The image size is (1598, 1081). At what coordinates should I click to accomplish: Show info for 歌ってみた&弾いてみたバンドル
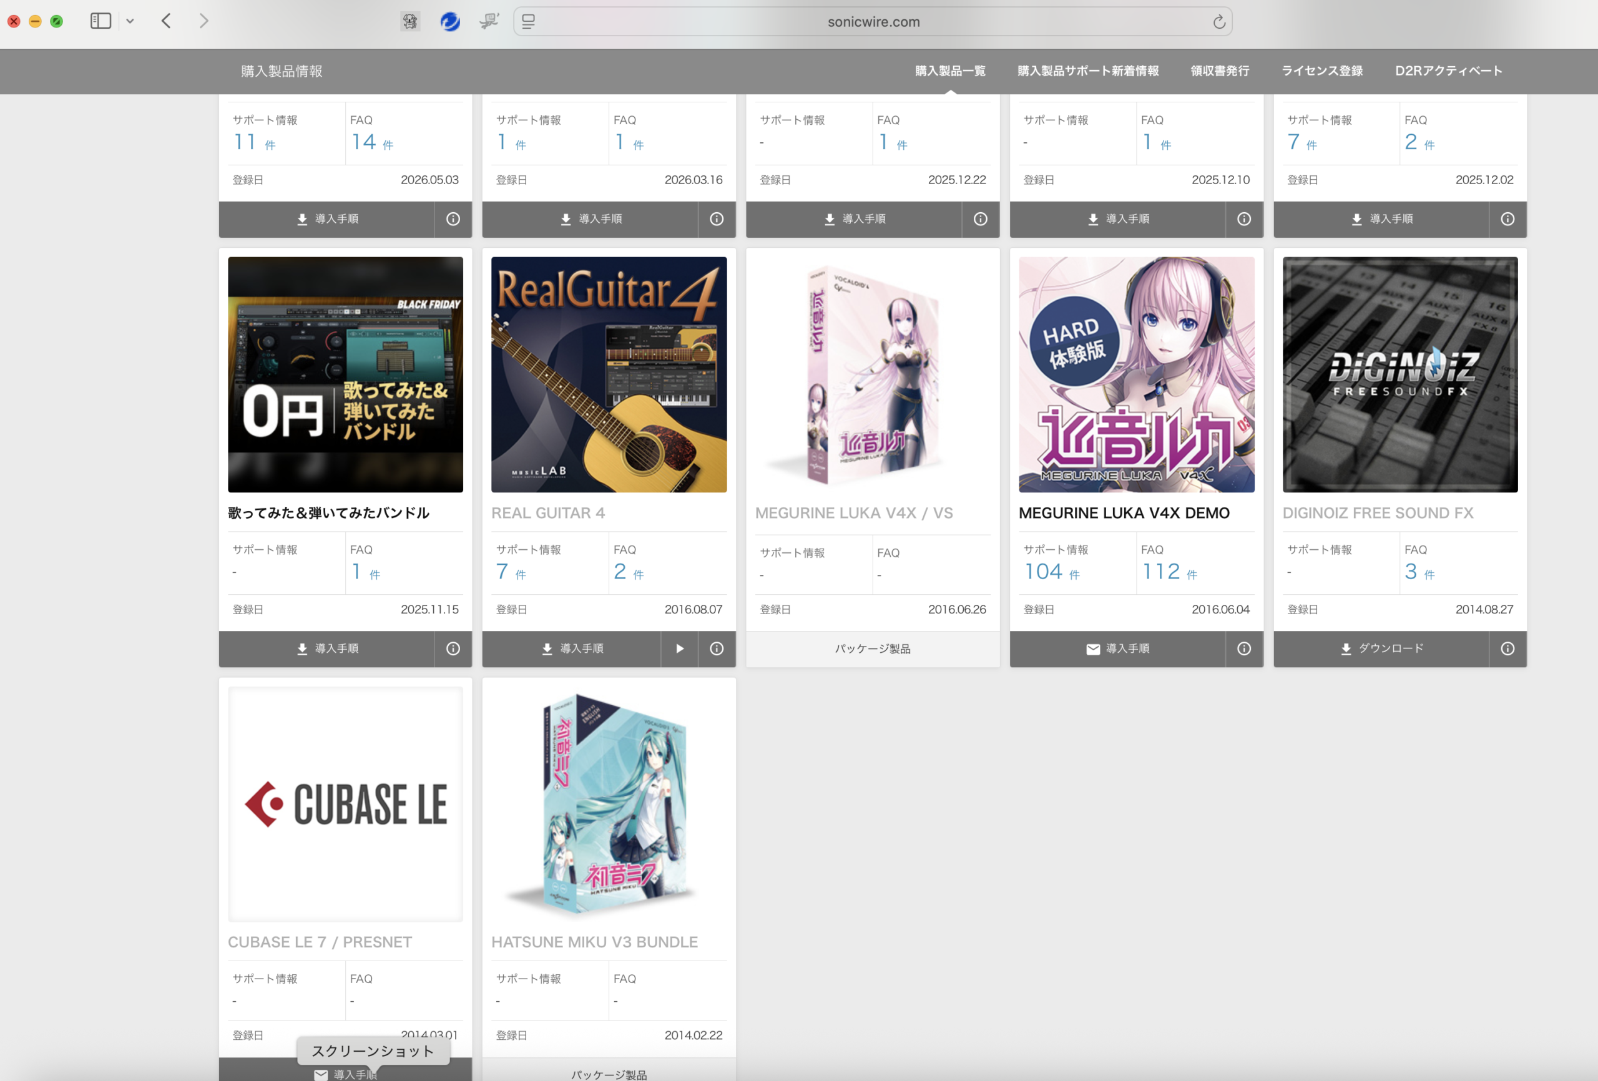coord(453,648)
